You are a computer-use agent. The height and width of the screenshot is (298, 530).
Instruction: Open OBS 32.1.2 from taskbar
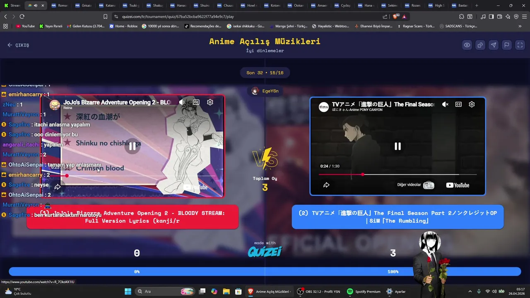pos(319,291)
